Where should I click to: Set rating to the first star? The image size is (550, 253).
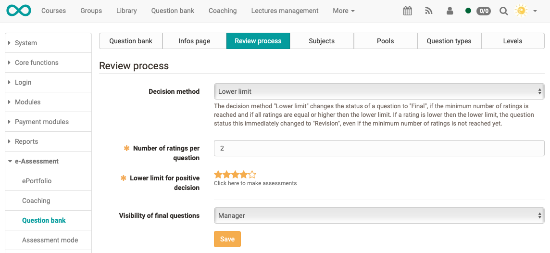218,175
